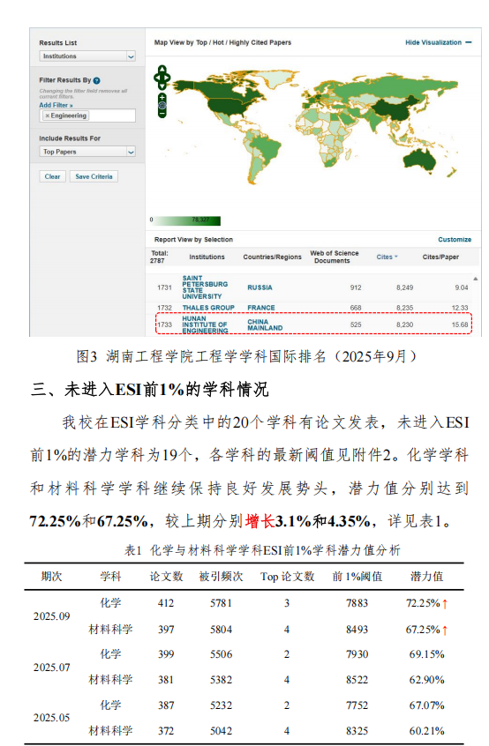Click the 被引频次 table header
This screenshot has width=489, height=746.
[221, 576]
